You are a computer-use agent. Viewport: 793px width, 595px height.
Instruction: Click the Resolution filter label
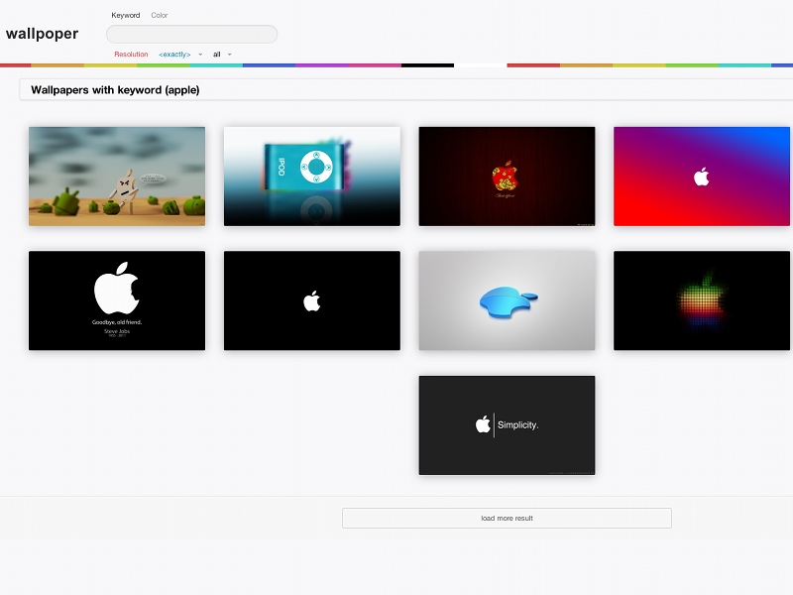(131, 55)
